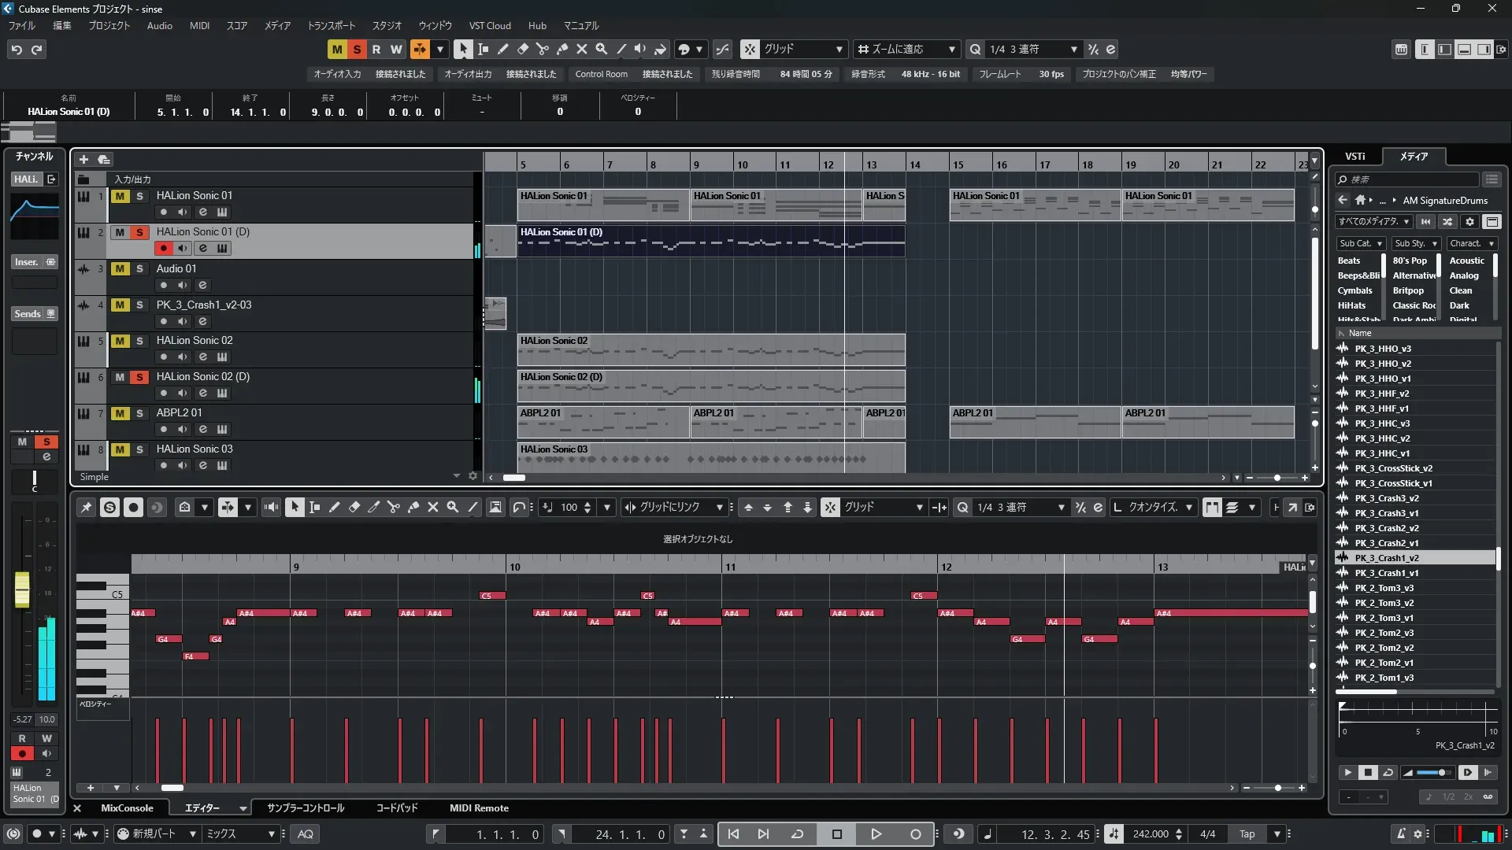Click the Tap tempo button
Screen dimensions: 1512x850
tap(1247, 834)
